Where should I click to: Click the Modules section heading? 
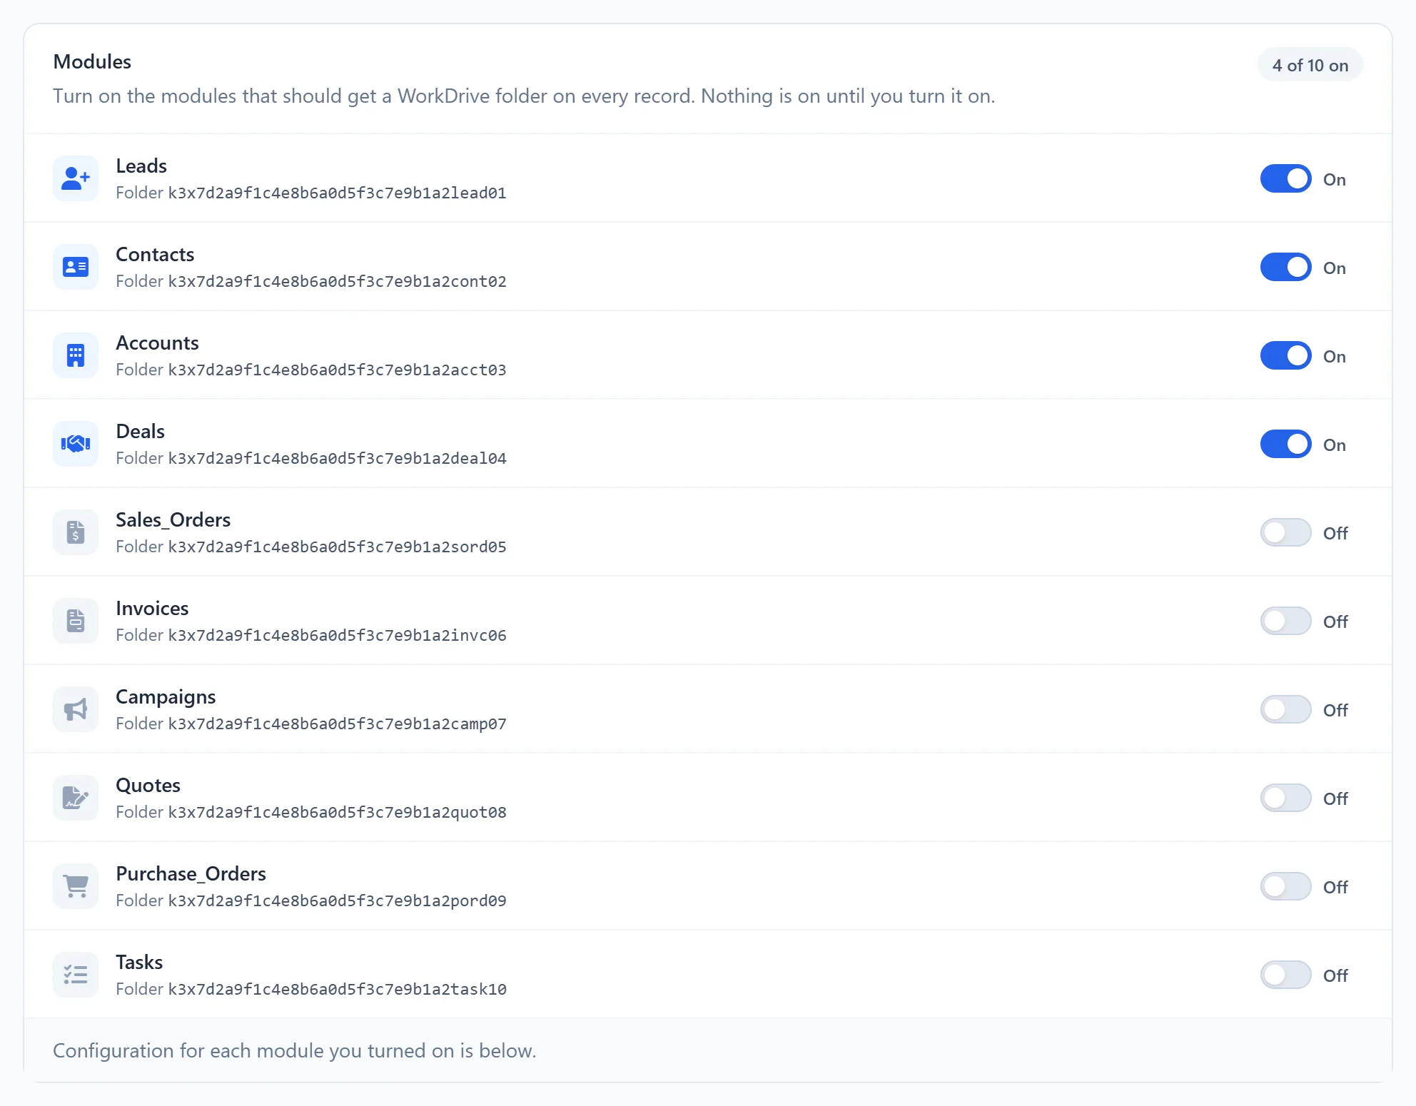click(92, 61)
